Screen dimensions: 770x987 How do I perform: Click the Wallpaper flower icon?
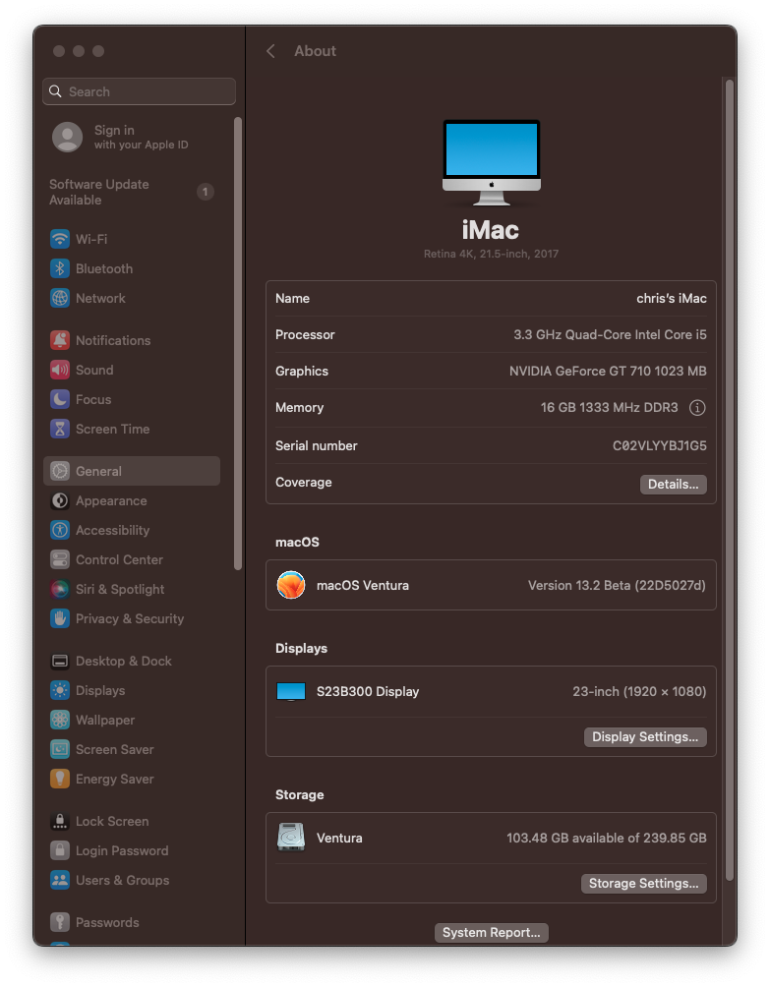pyautogui.click(x=60, y=721)
